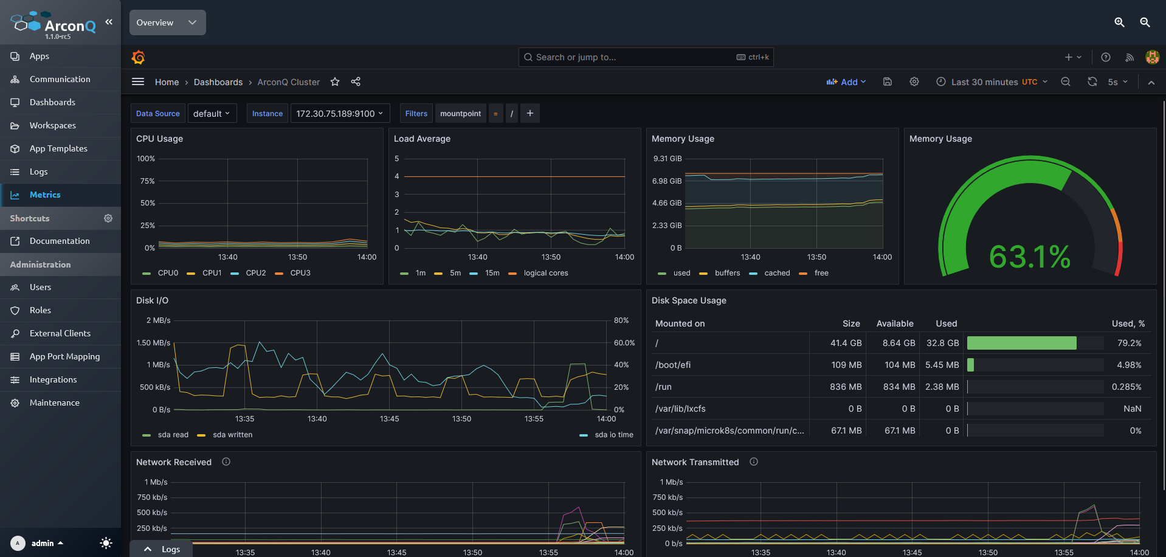Show Network Transmitted panel info icon
The height and width of the screenshot is (557, 1166).
coord(754,462)
